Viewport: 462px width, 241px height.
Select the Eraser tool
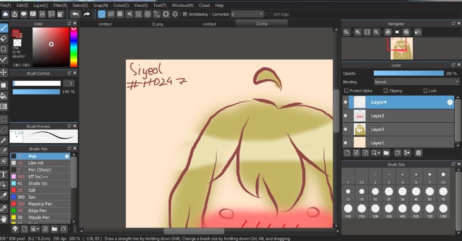[4, 38]
